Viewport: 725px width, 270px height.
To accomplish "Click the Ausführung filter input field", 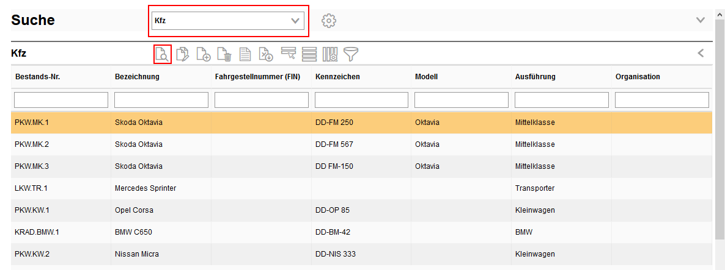I will [x=561, y=100].
